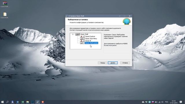The height and width of the screenshot is (104, 185).
Task: Switch input language via РУС indicator
Action: 167,102
